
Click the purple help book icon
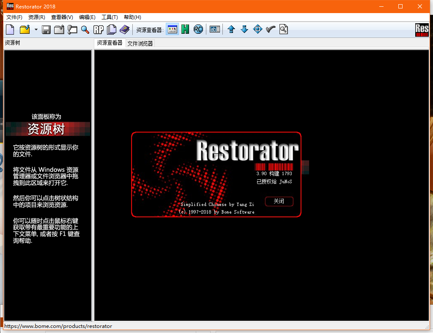click(124, 30)
